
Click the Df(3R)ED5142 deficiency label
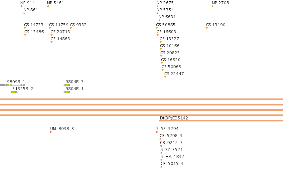tap(174, 118)
